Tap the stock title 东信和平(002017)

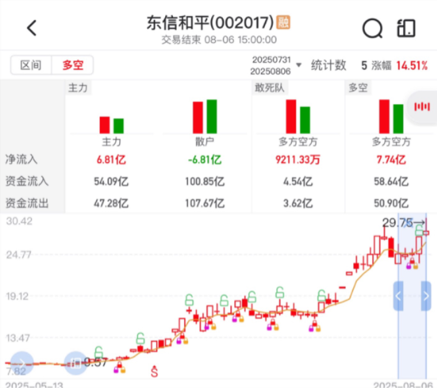(x=210, y=23)
